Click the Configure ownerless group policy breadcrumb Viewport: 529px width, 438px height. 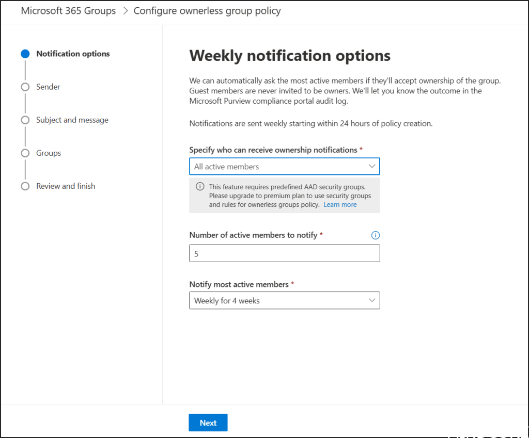click(x=207, y=11)
